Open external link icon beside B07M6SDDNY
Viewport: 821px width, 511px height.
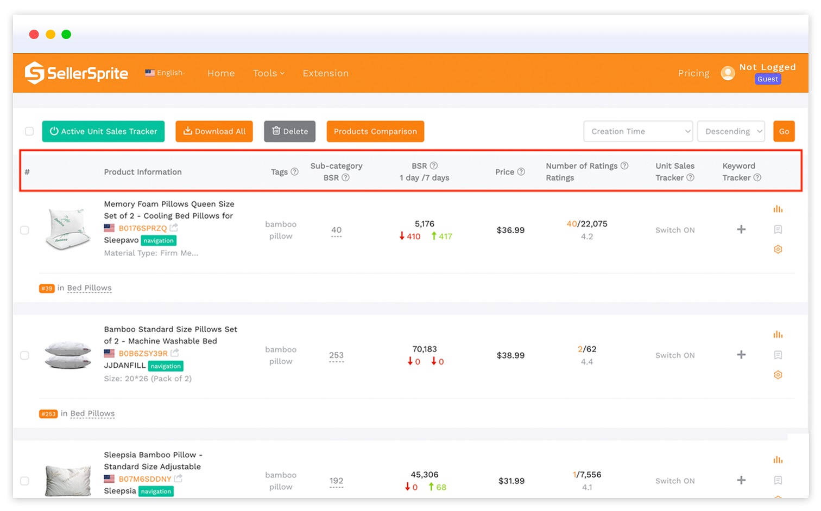(178, 478)
